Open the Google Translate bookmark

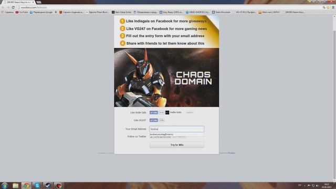click(41, 12)
